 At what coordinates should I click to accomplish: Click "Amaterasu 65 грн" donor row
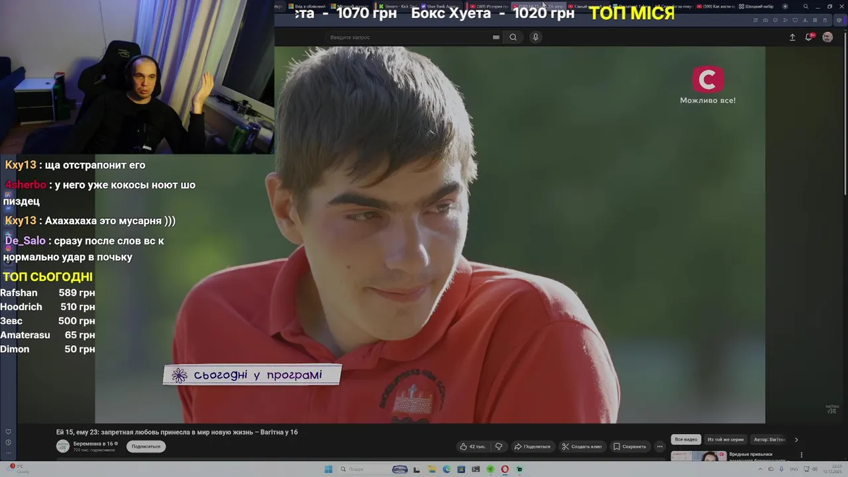click(48, 335)
